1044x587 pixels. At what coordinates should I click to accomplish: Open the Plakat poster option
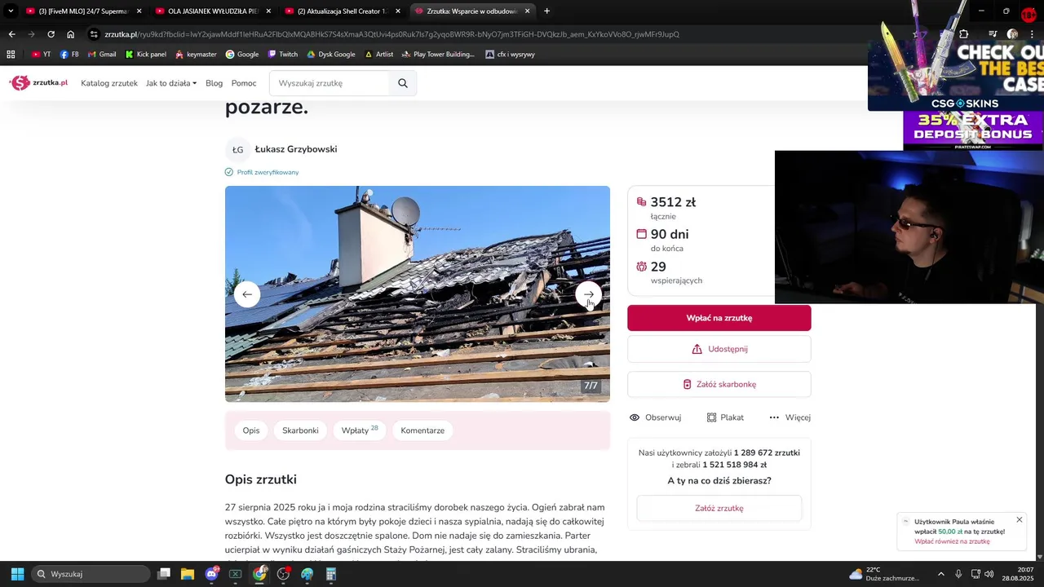coord(725,417)
